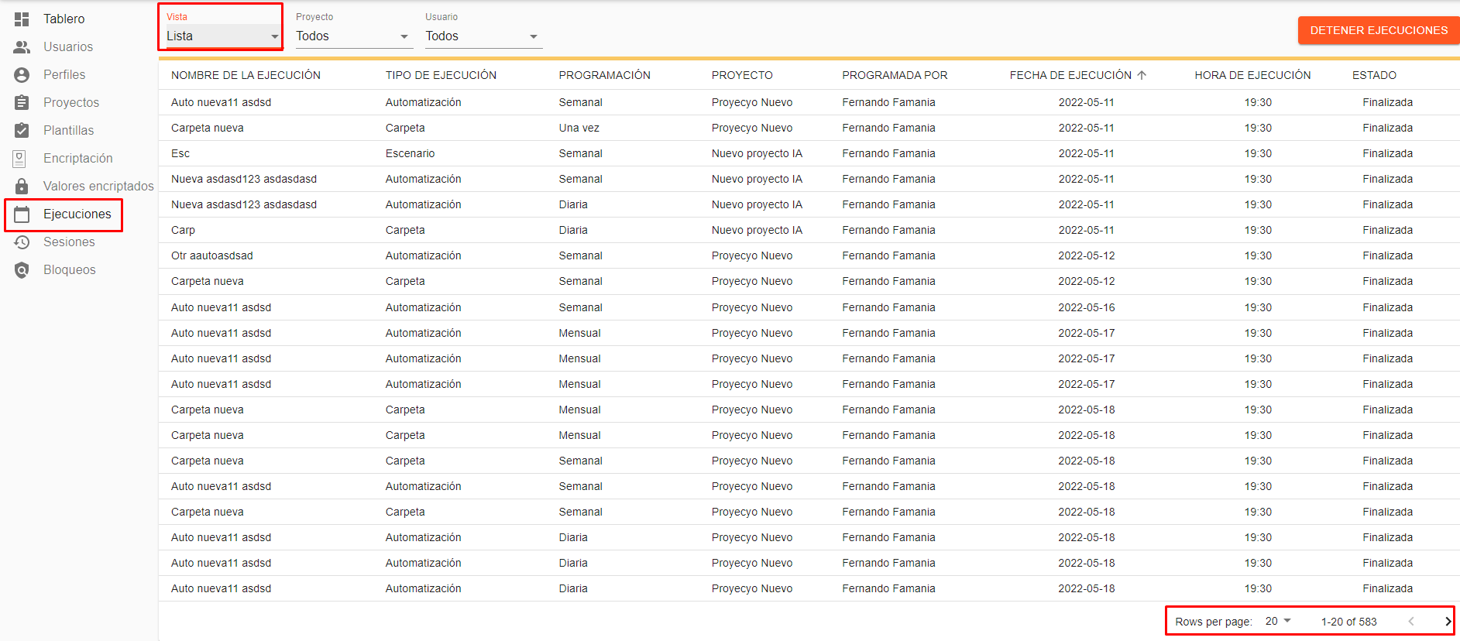Click Rows per page label
The width and height of the screenshot is (1460, 641).
1213,622
